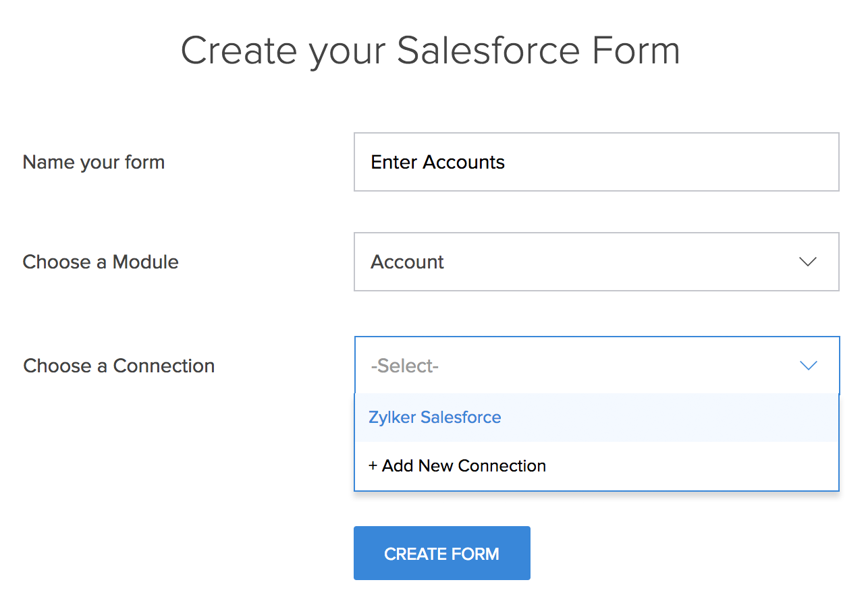The width and height of the screenshot is (868, 601).
Task: Click the 'Choose a Connection' label
Action: point(119,366)
